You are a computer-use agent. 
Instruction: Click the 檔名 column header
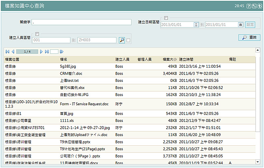click(64, 59)
